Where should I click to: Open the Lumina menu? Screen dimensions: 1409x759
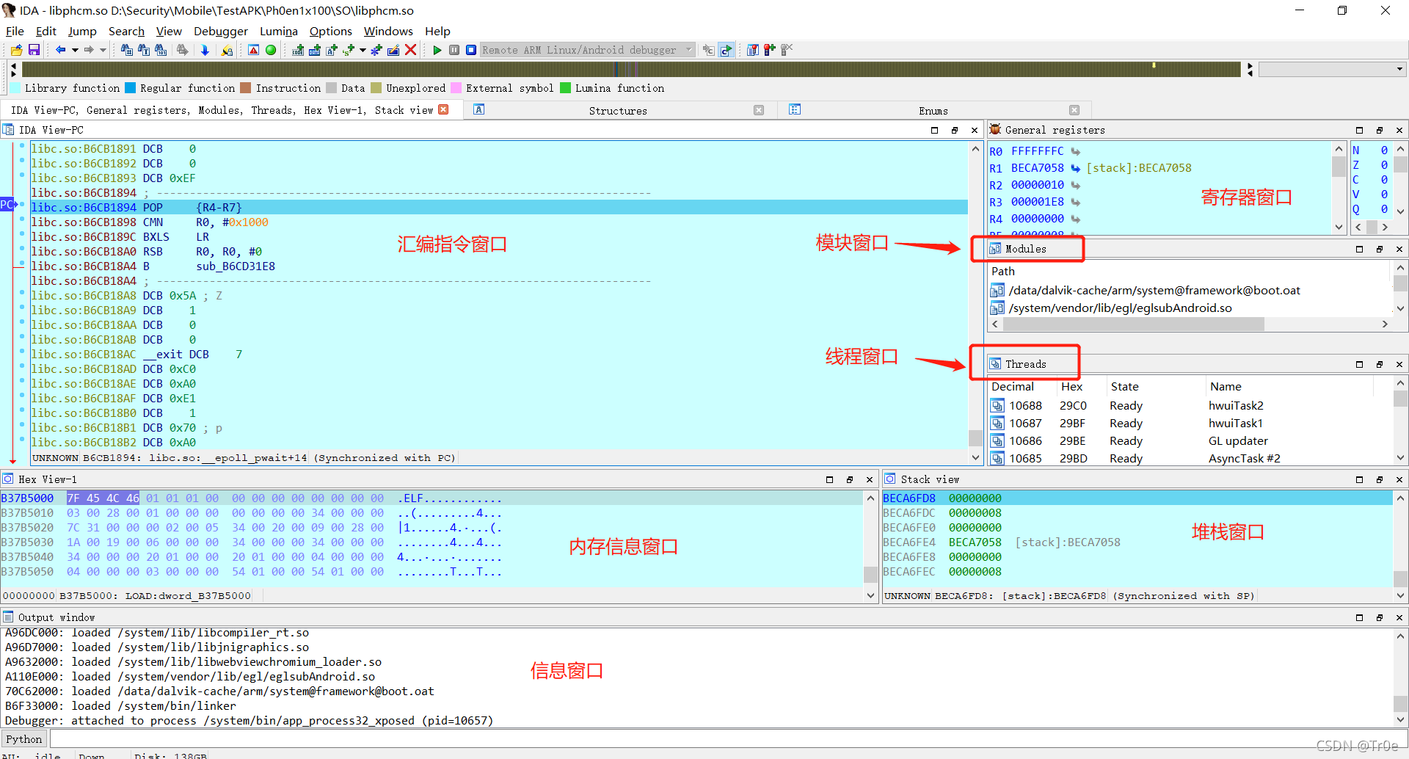click(279, 31)
